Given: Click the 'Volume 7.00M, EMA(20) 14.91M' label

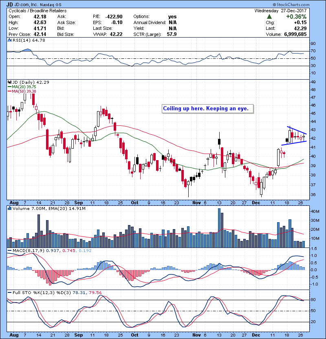Looking at the screenshot, I should 49,208.
